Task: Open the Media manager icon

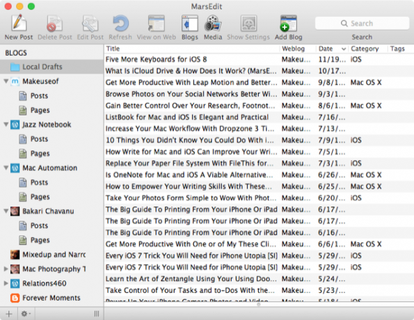Action: click(x=213, y=23)
